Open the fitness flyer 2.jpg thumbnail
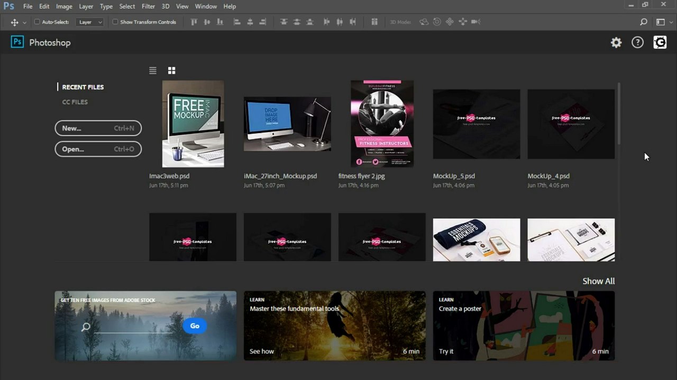Screen dimensions: 677x380 click(382, 124)
